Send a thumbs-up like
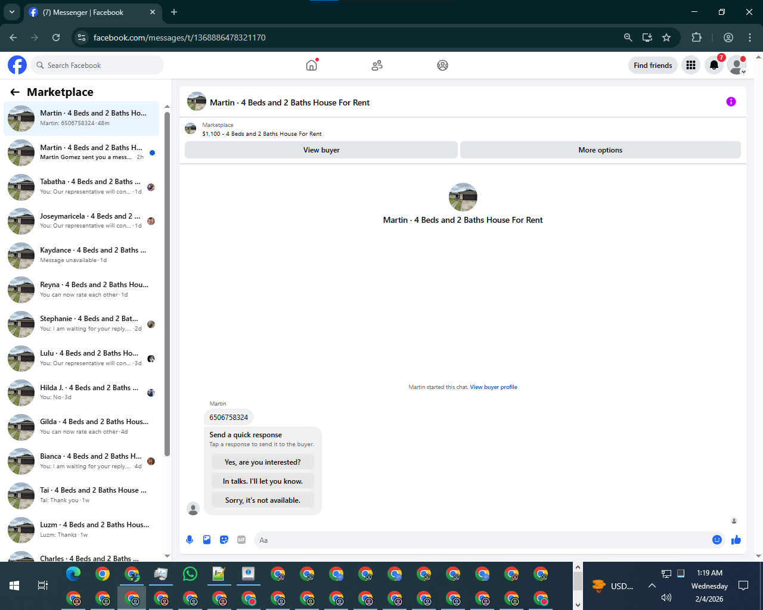The height and width of the screenshot is (610, 763). tap(736, 540)
